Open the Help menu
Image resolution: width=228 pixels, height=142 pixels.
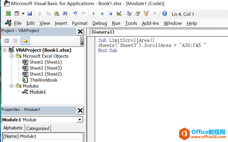(192, 23)
